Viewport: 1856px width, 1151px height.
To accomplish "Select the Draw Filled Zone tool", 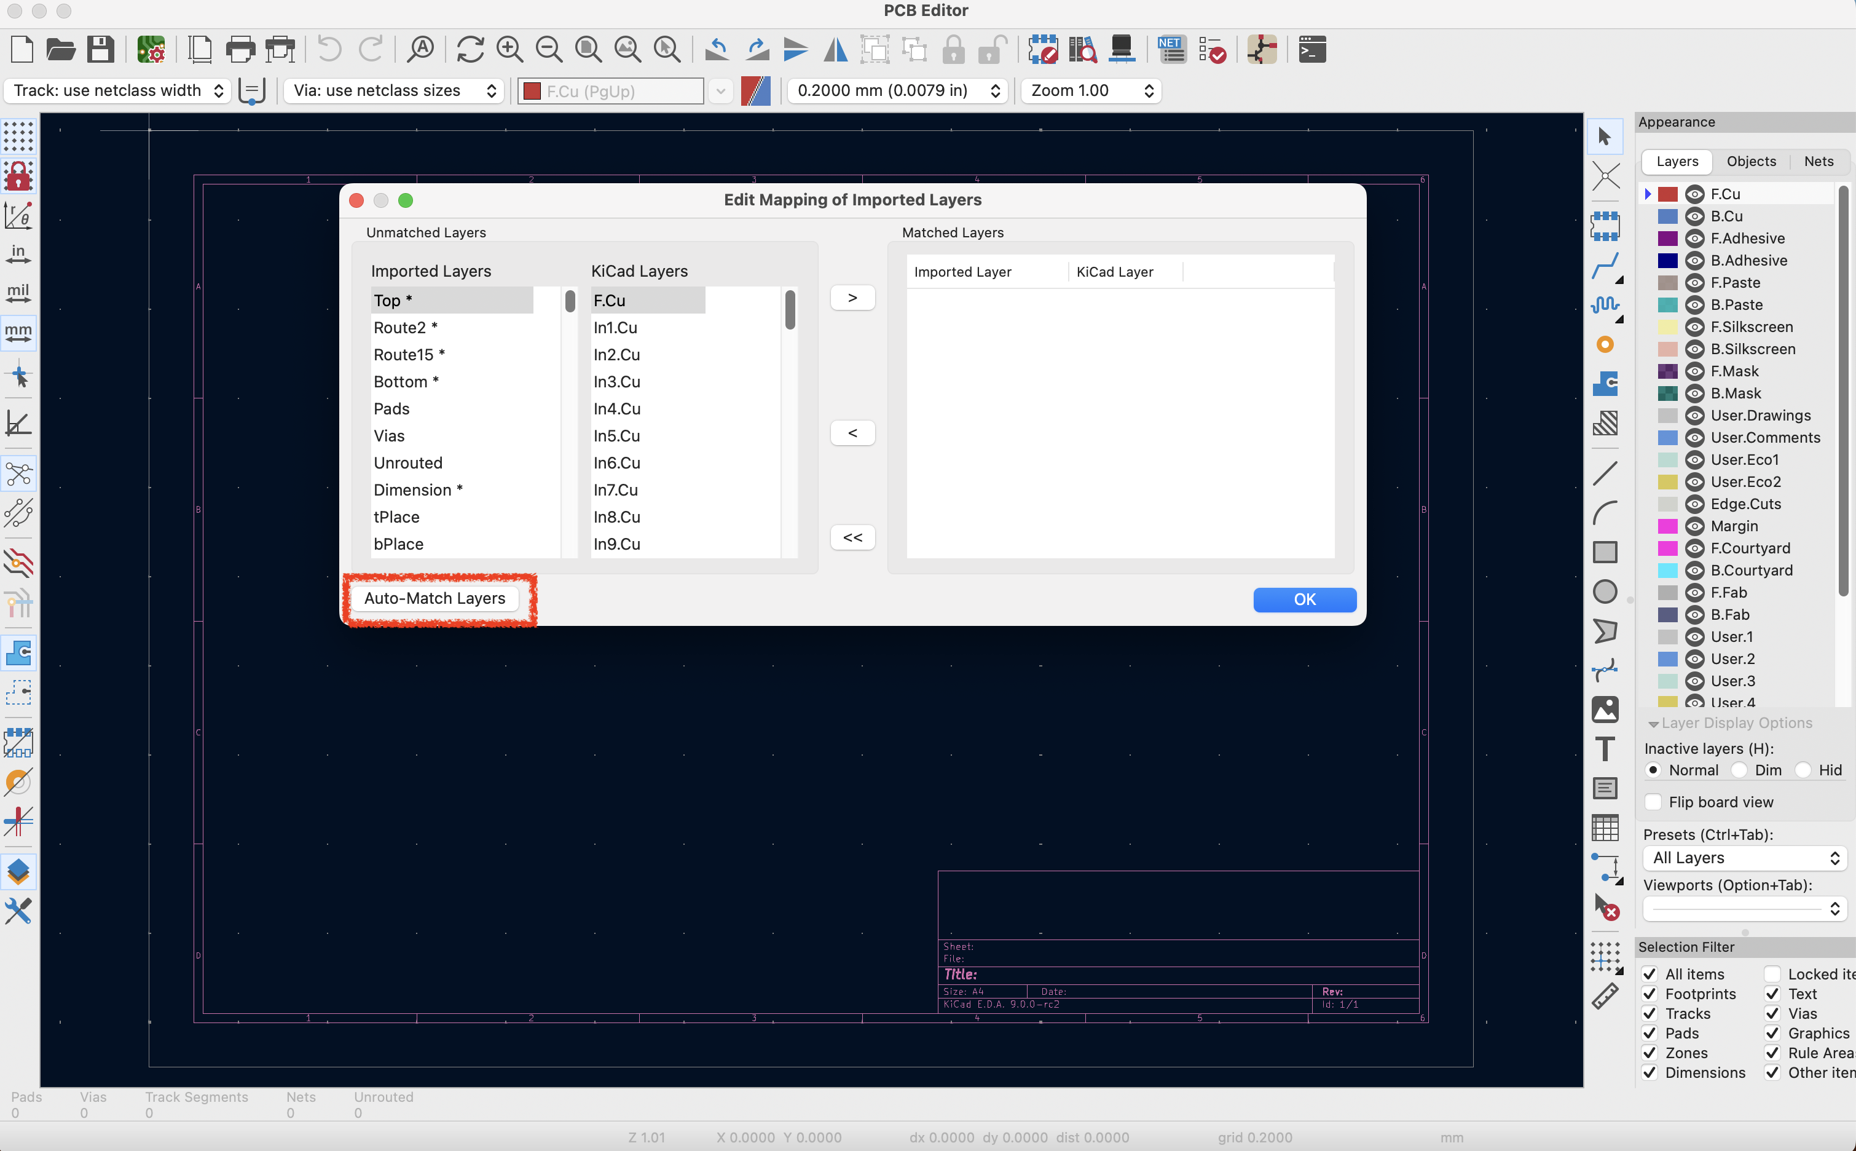I will [x=1605, y=384].
